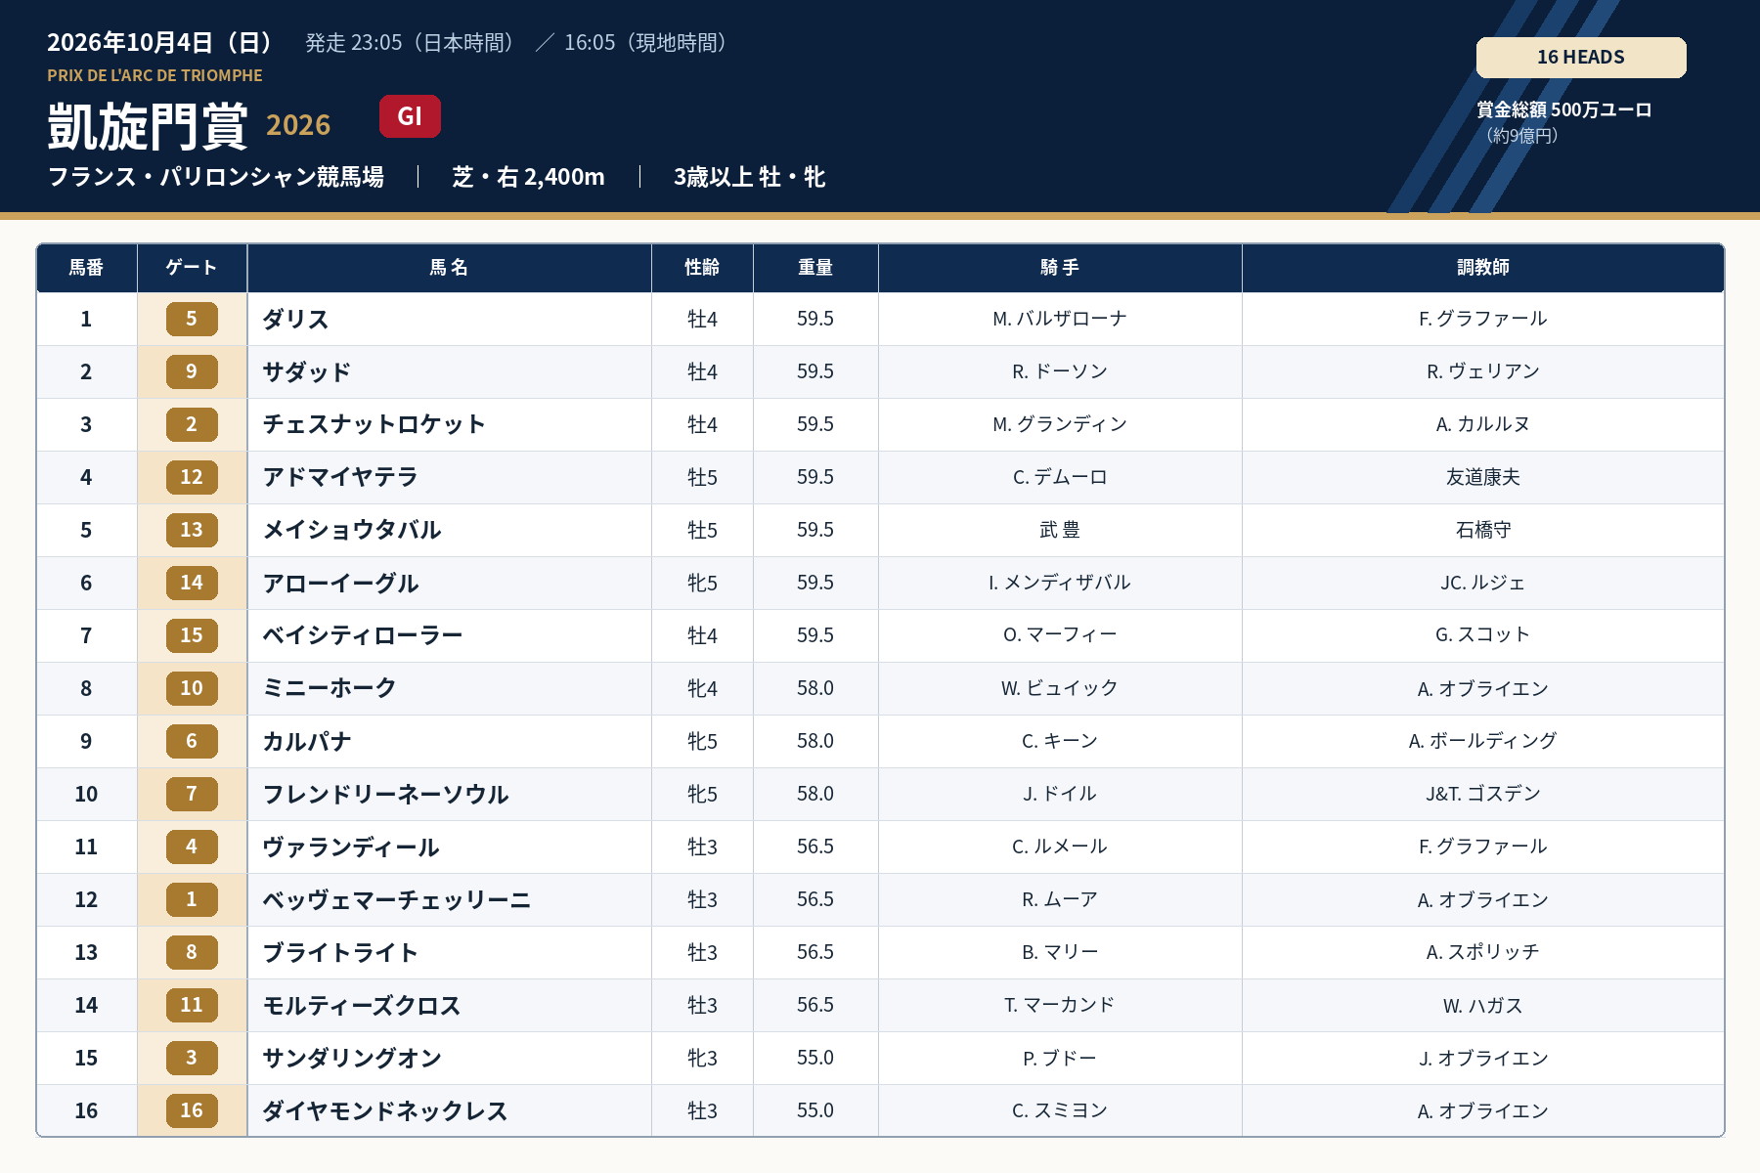Click horse name ミニーホーク

click(x=330, y=689)
